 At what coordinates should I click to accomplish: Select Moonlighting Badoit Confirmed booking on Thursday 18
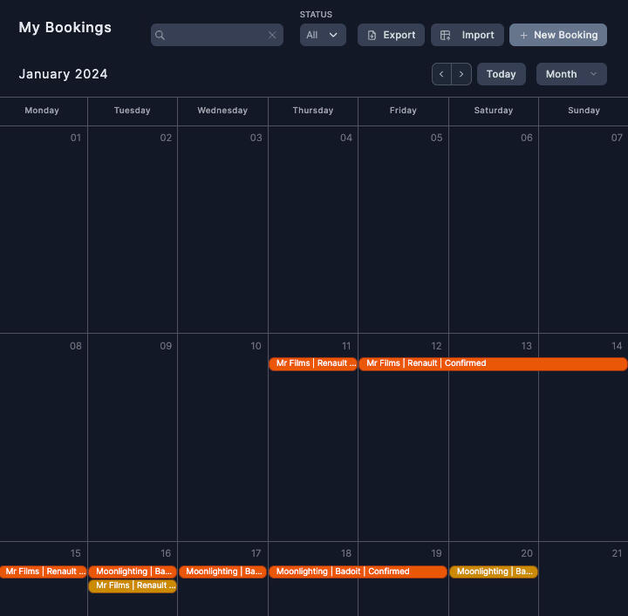[358, 572]
